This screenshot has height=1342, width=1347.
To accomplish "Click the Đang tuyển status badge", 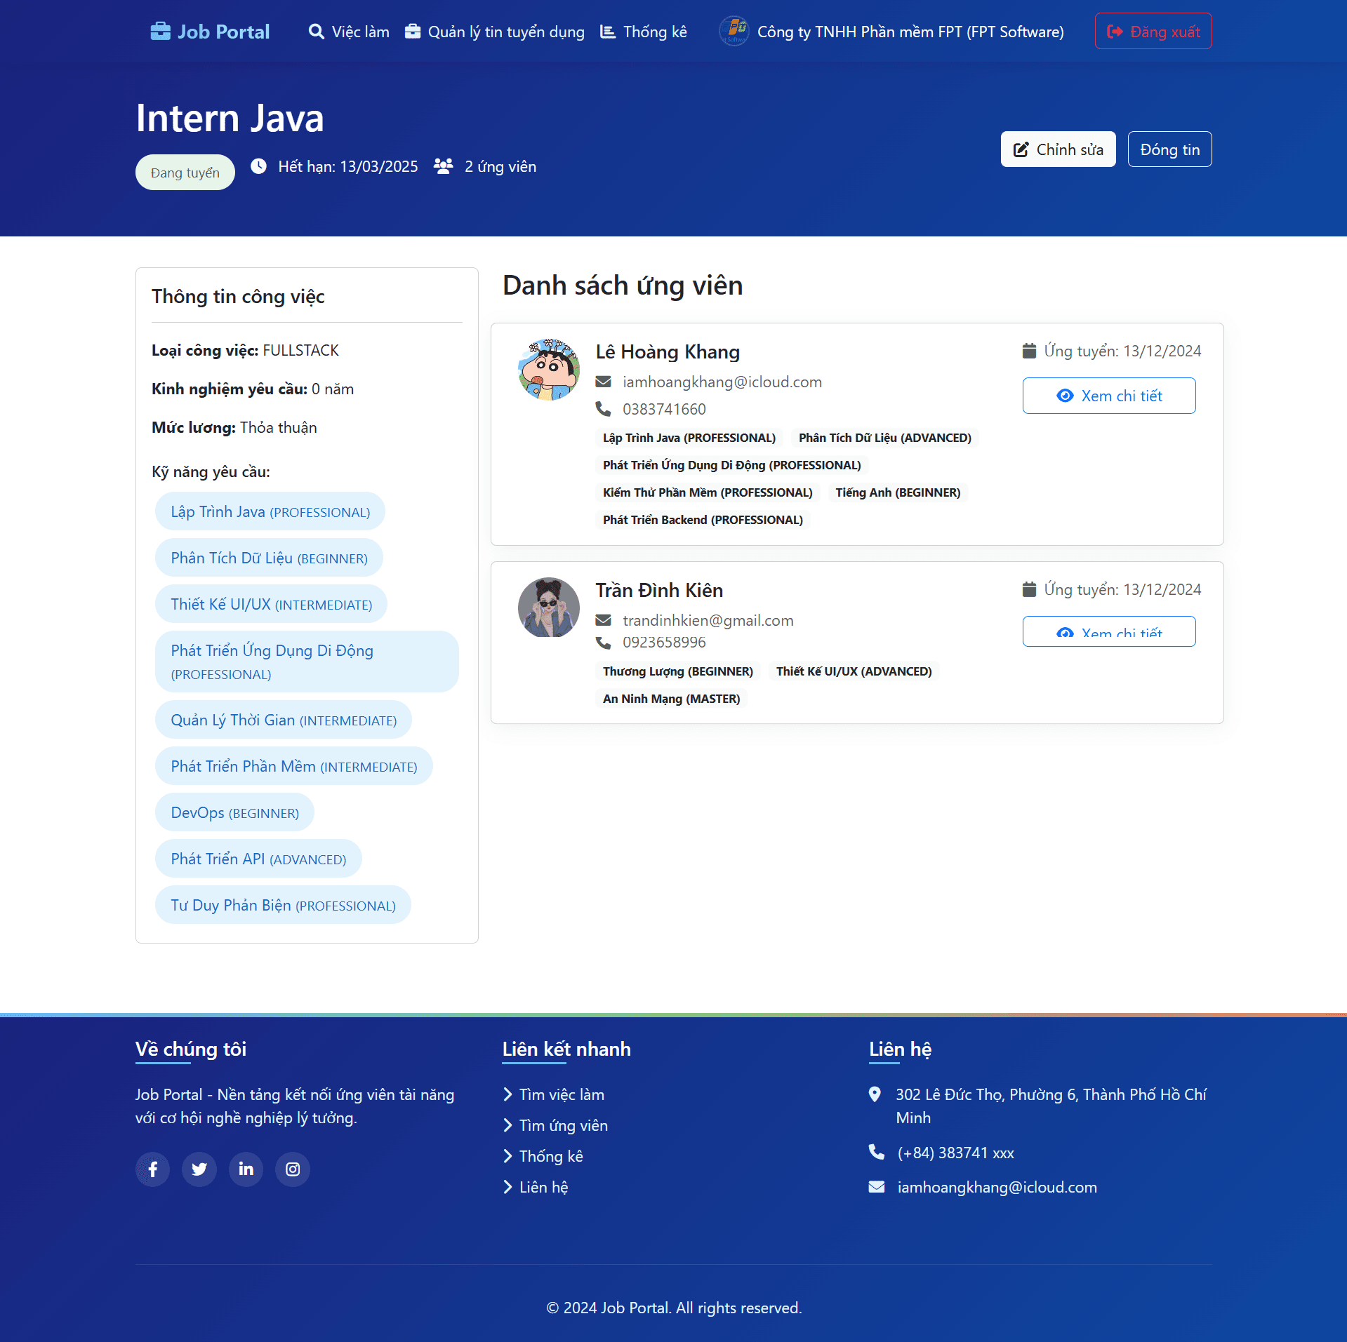I will (185, 173).
